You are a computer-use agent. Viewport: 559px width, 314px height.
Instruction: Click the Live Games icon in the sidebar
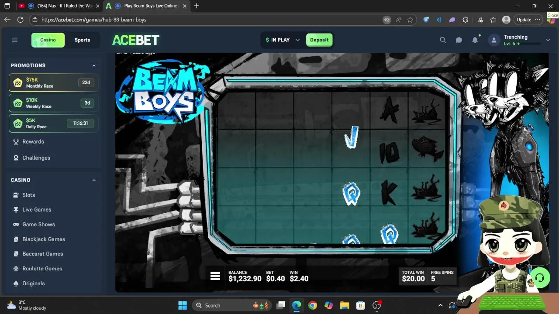[x=16, y=210]
